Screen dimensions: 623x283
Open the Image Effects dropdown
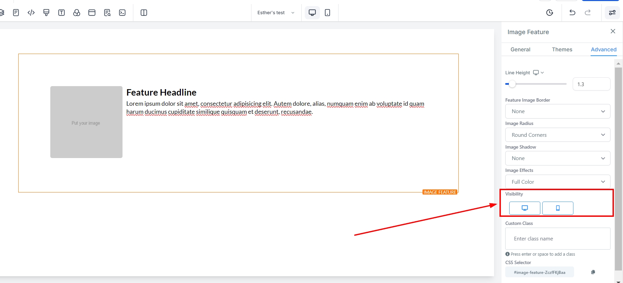coord(558,182)
